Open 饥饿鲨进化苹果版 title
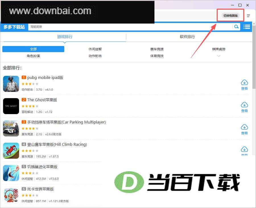The image size is (256, 208). click(x=42, y=167)
